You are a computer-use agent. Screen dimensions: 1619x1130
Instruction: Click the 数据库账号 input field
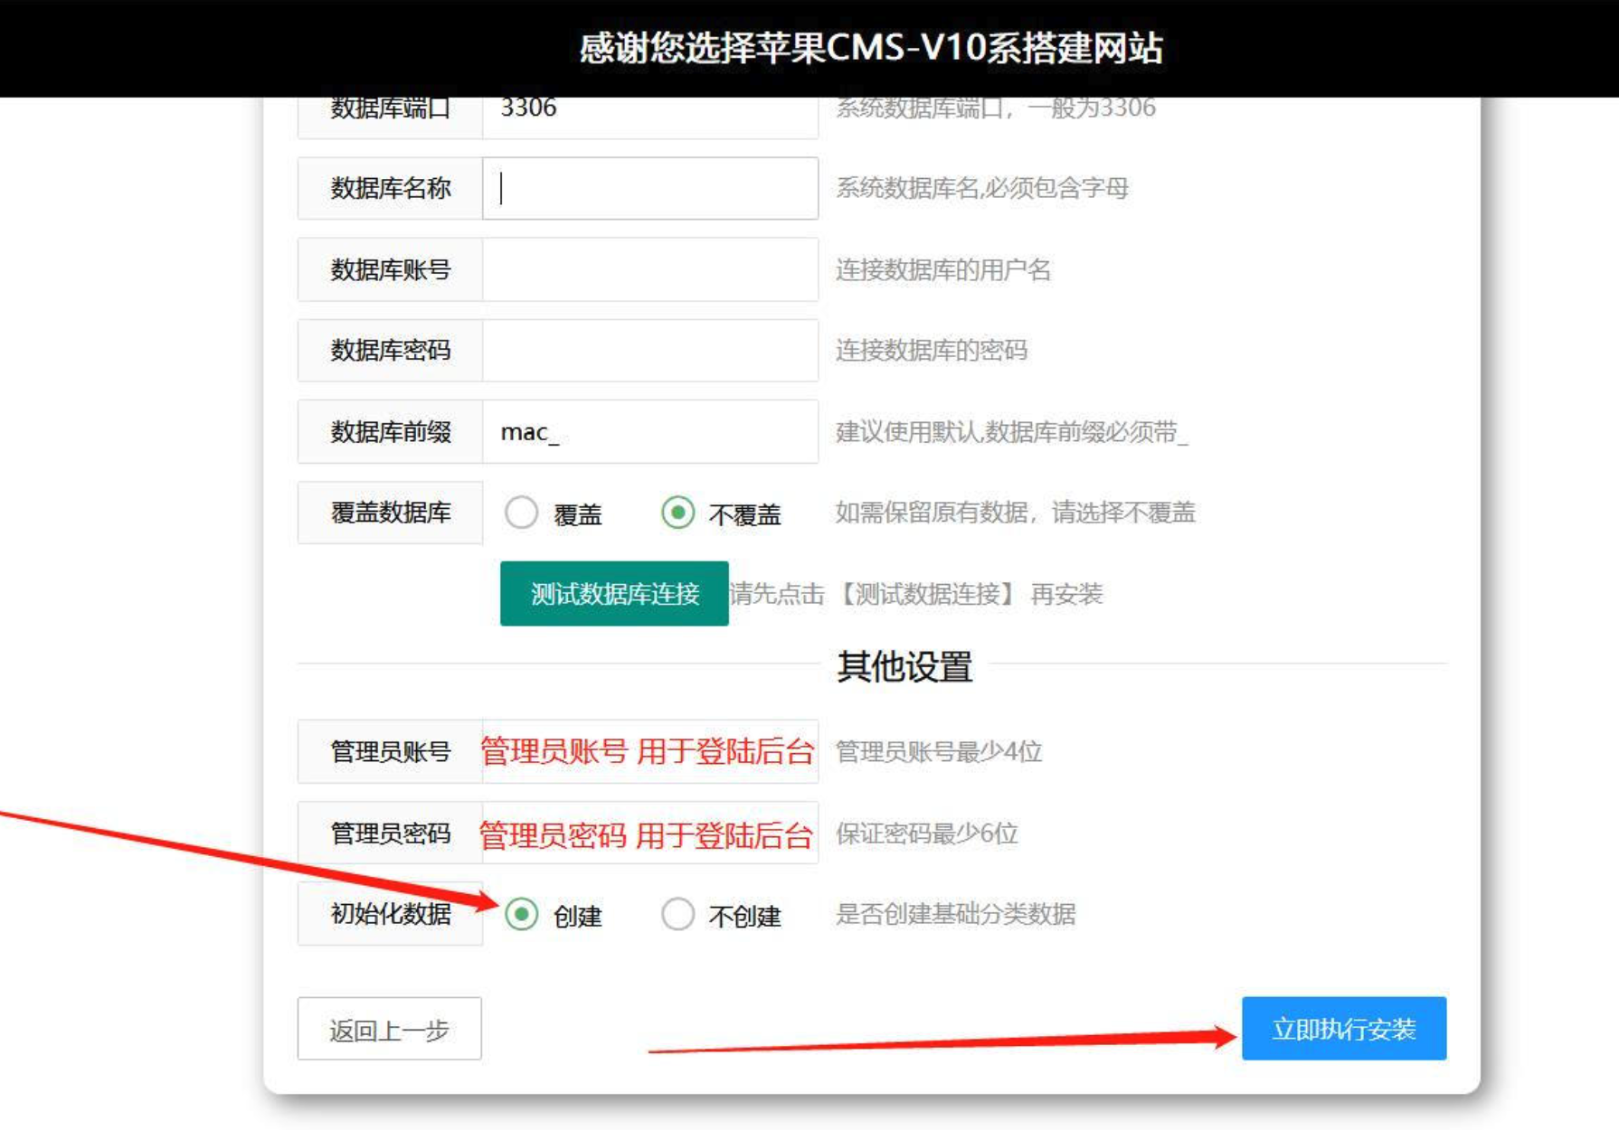click(649, 268)
